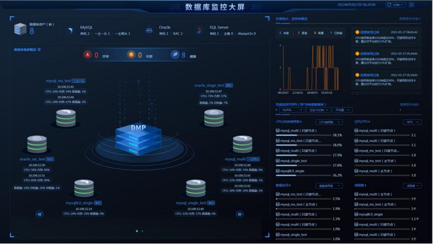Go to next cluster page with right double-arrow
Viewport: 433px width, 244px height.
240,214
